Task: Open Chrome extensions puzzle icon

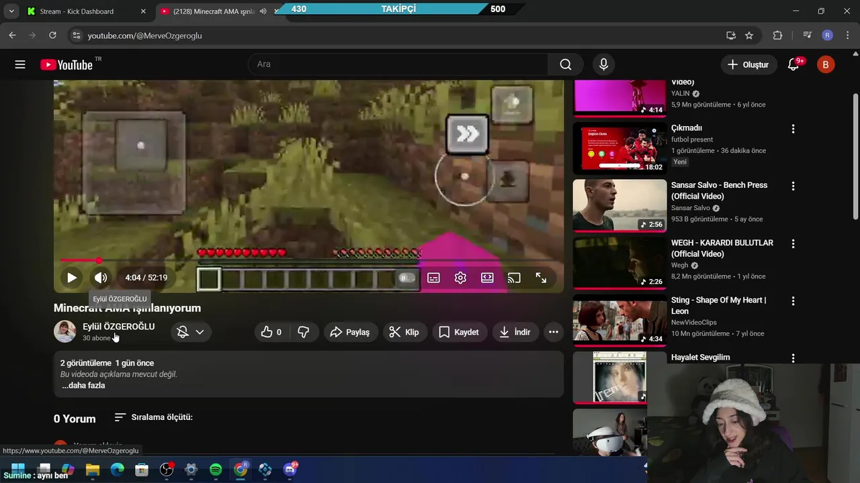Action: coord(777,36)
